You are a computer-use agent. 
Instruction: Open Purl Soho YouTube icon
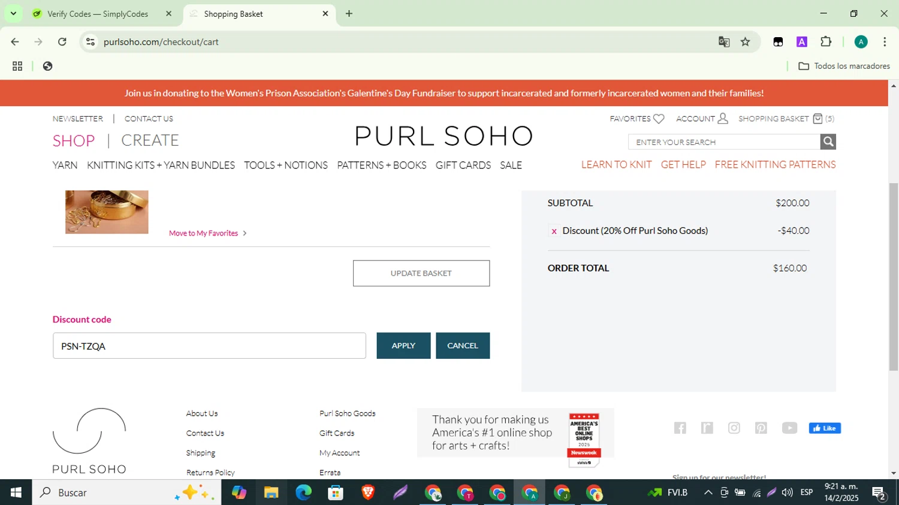click(789, 428)
